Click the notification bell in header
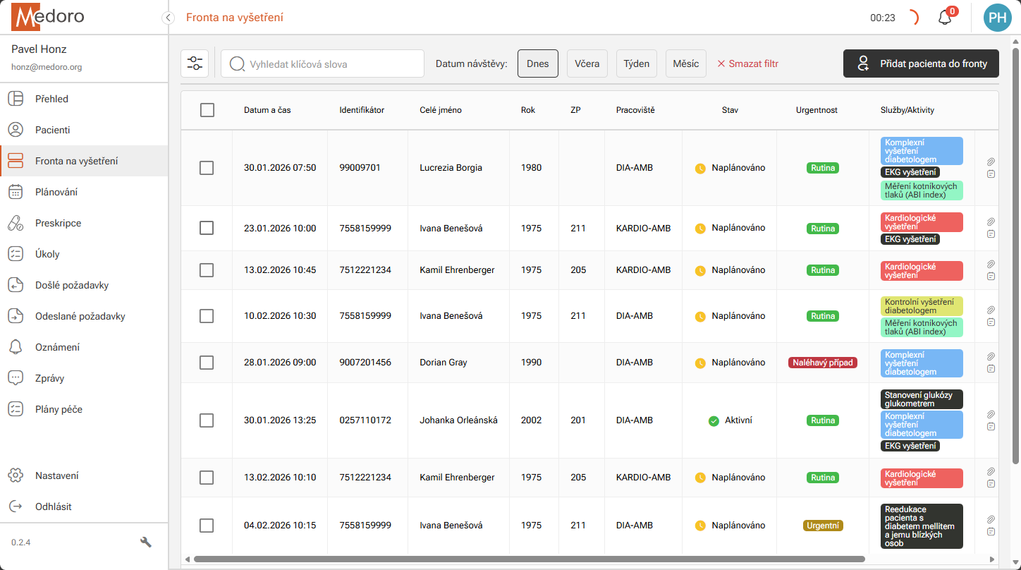Viewport: 1021px width, 570px height. (x=945, y=18)
